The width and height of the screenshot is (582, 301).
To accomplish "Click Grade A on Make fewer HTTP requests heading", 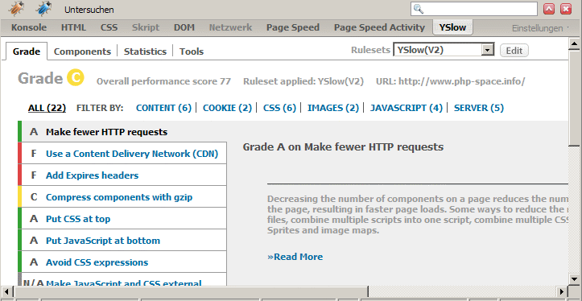I will (x=343, y=147).
